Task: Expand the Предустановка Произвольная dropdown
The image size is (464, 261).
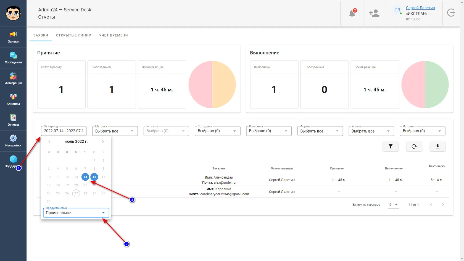Action: click(76, 213)
